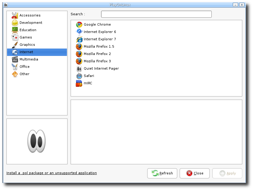The image size is (253, 190).
Task: Open the Accessories category icon
Action: point(15,15)
